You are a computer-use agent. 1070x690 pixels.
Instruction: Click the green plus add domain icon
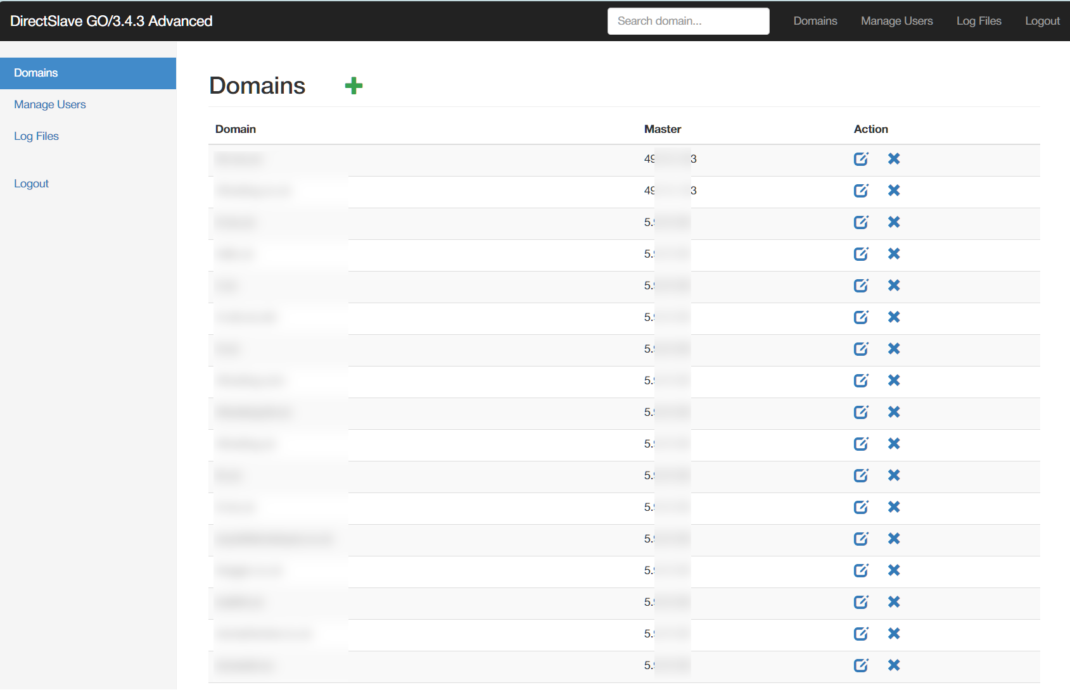point(353,85)
